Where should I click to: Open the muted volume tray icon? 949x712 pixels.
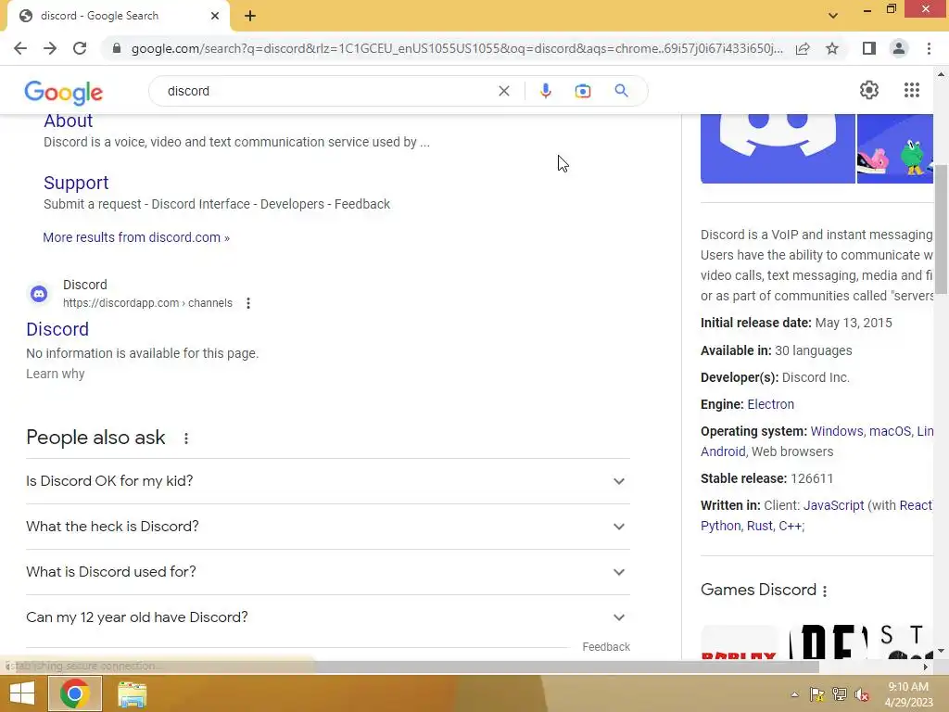(862, 694)
